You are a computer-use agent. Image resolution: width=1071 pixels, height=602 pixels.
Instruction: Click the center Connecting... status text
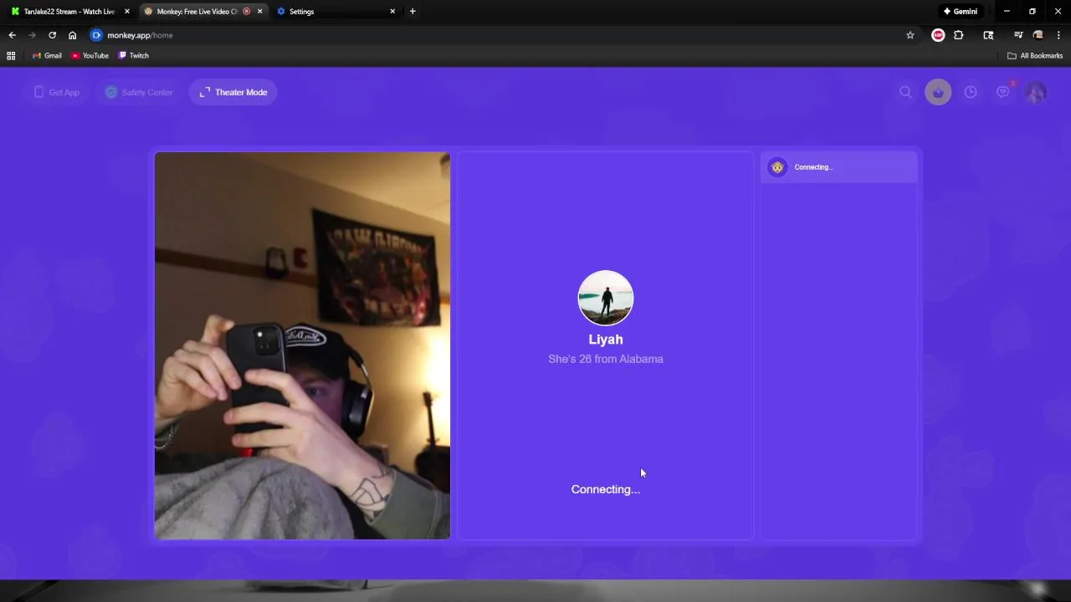606,489
